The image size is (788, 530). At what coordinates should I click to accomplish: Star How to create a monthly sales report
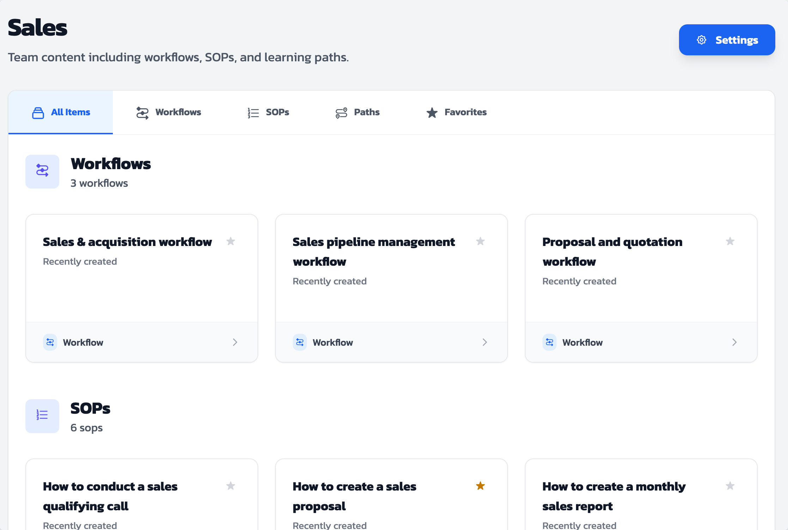tap(730, 486)
